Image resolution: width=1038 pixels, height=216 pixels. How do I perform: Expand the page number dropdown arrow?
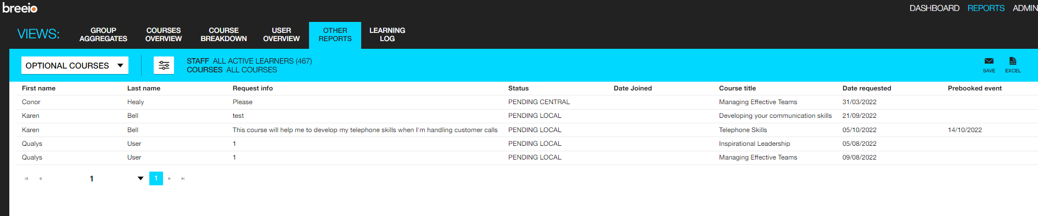[141, 178]
